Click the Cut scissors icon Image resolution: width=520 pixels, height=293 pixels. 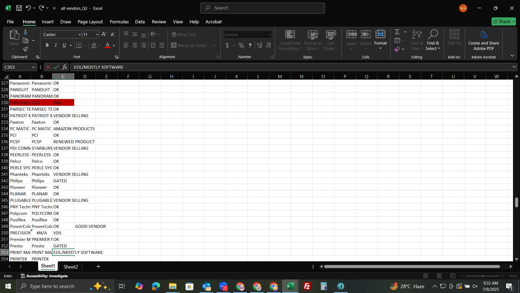pos(25,32)
